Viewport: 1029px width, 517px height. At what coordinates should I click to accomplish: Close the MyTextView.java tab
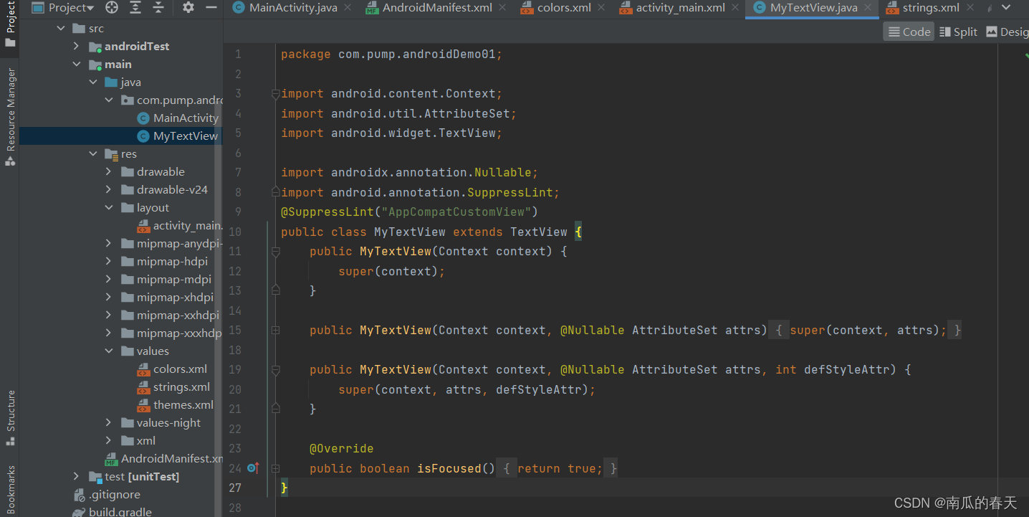coord(868,8)
